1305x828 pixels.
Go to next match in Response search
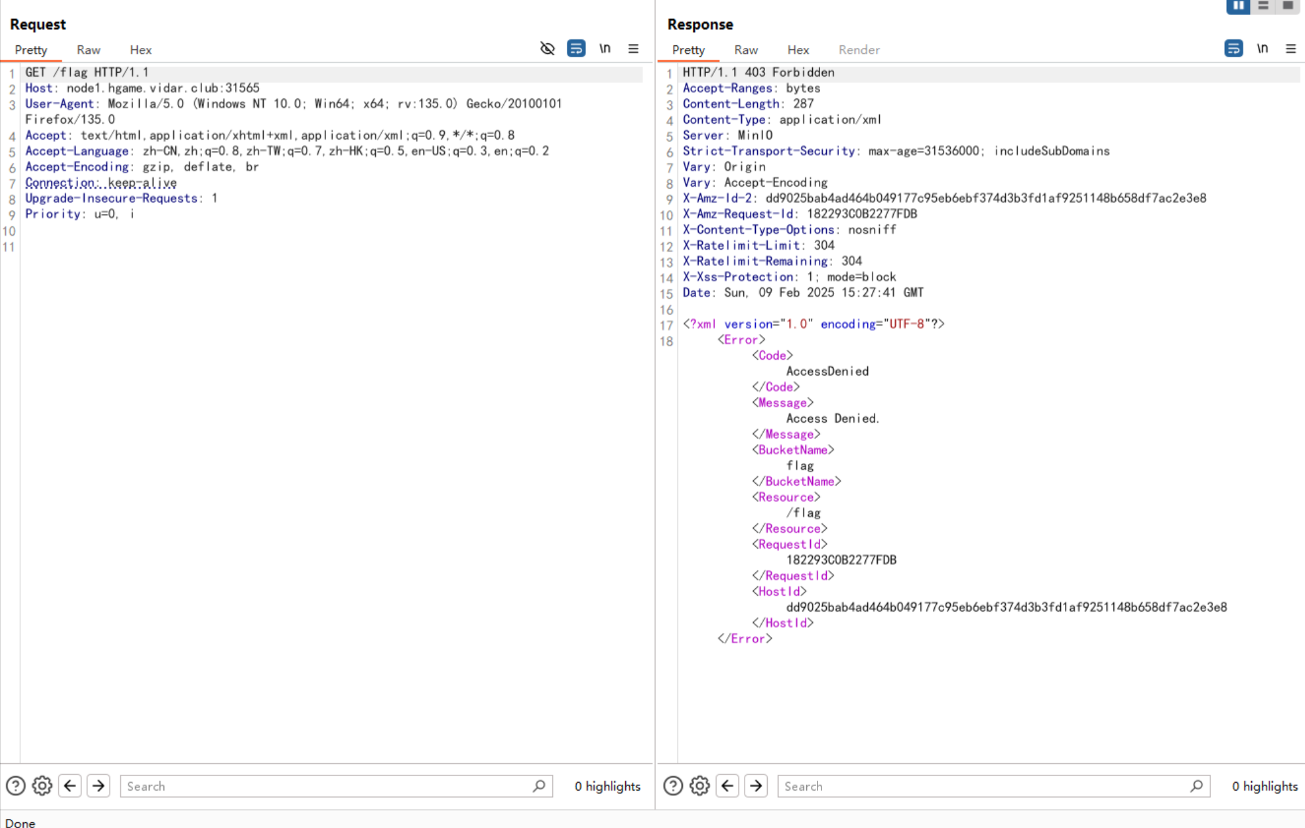point(756,785)
